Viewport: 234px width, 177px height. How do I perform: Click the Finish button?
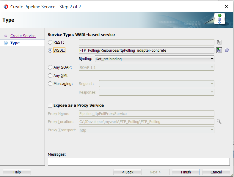tap(186, 172)
